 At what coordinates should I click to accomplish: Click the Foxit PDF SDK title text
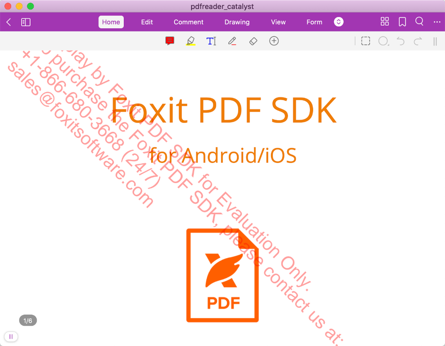(x=223, y=110)
